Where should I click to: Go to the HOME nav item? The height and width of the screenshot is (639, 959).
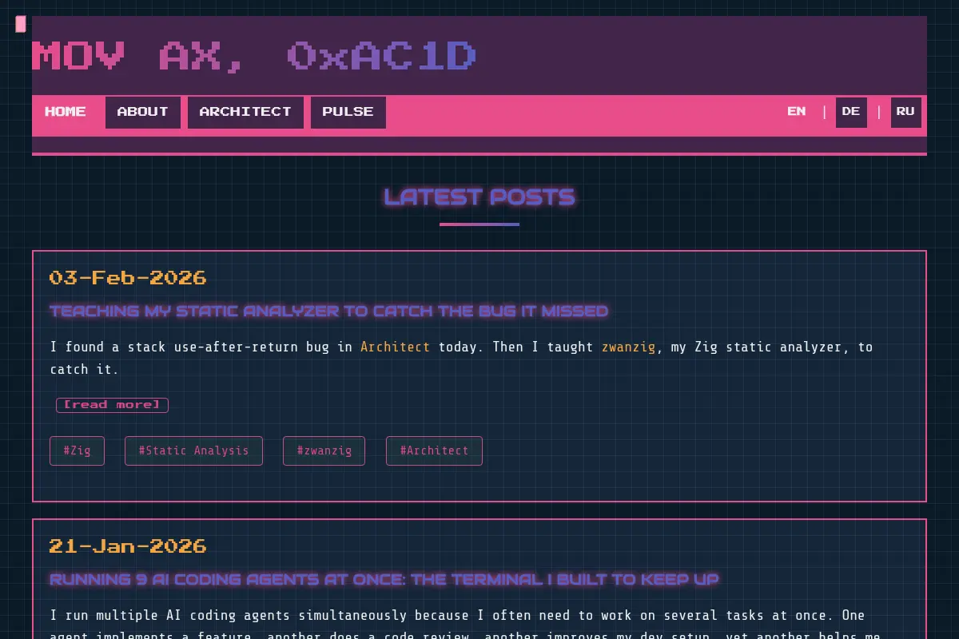(x=66, y=112)
